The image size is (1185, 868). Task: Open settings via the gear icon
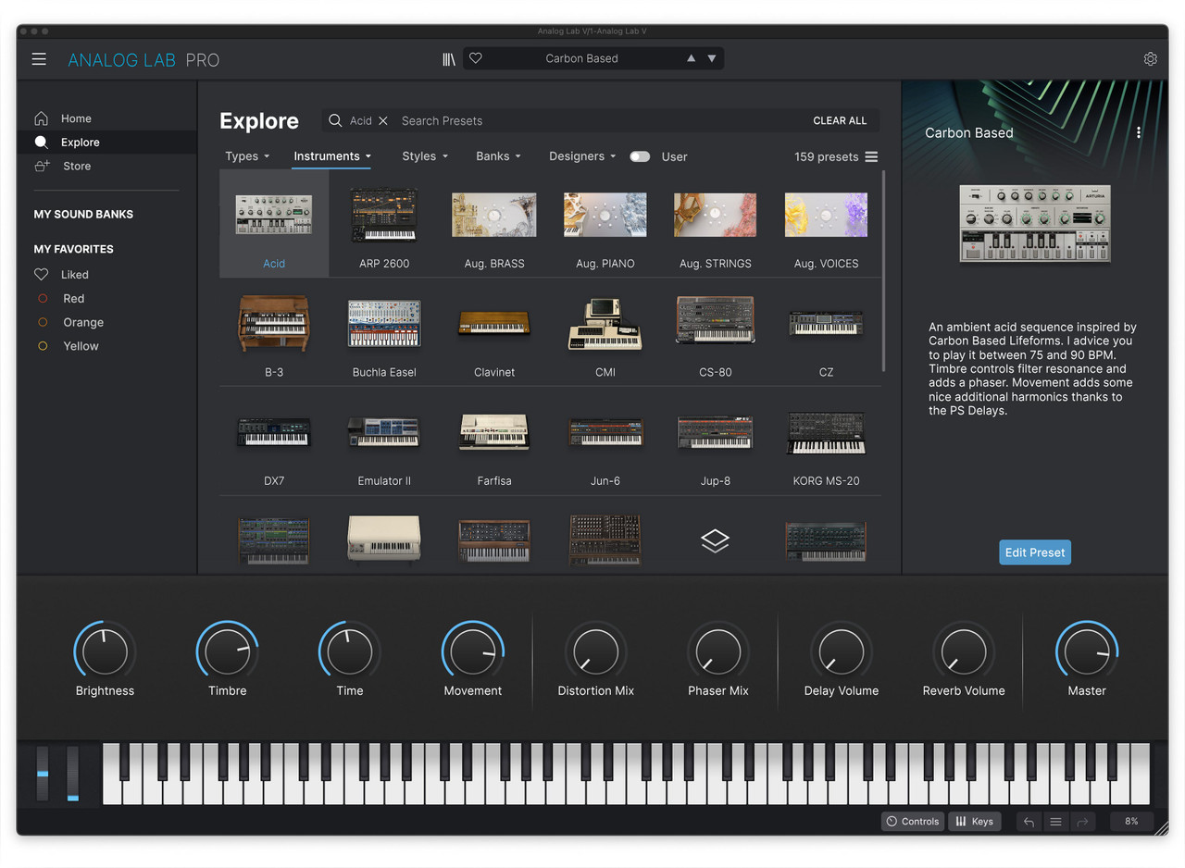(1150, 58)
